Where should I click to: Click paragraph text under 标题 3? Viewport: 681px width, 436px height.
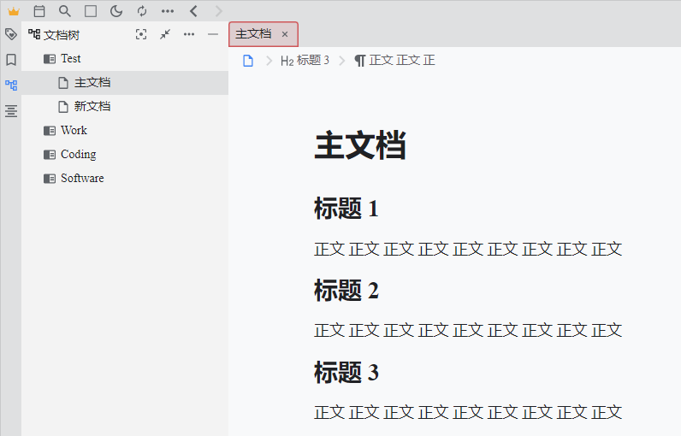pos(468,413)
